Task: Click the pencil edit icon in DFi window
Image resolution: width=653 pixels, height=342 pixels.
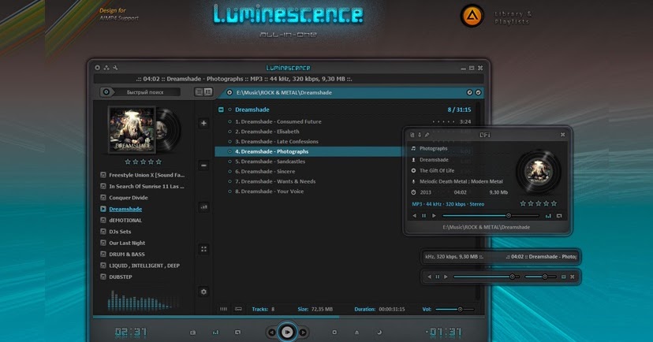Action: click(x=427, y=135)
